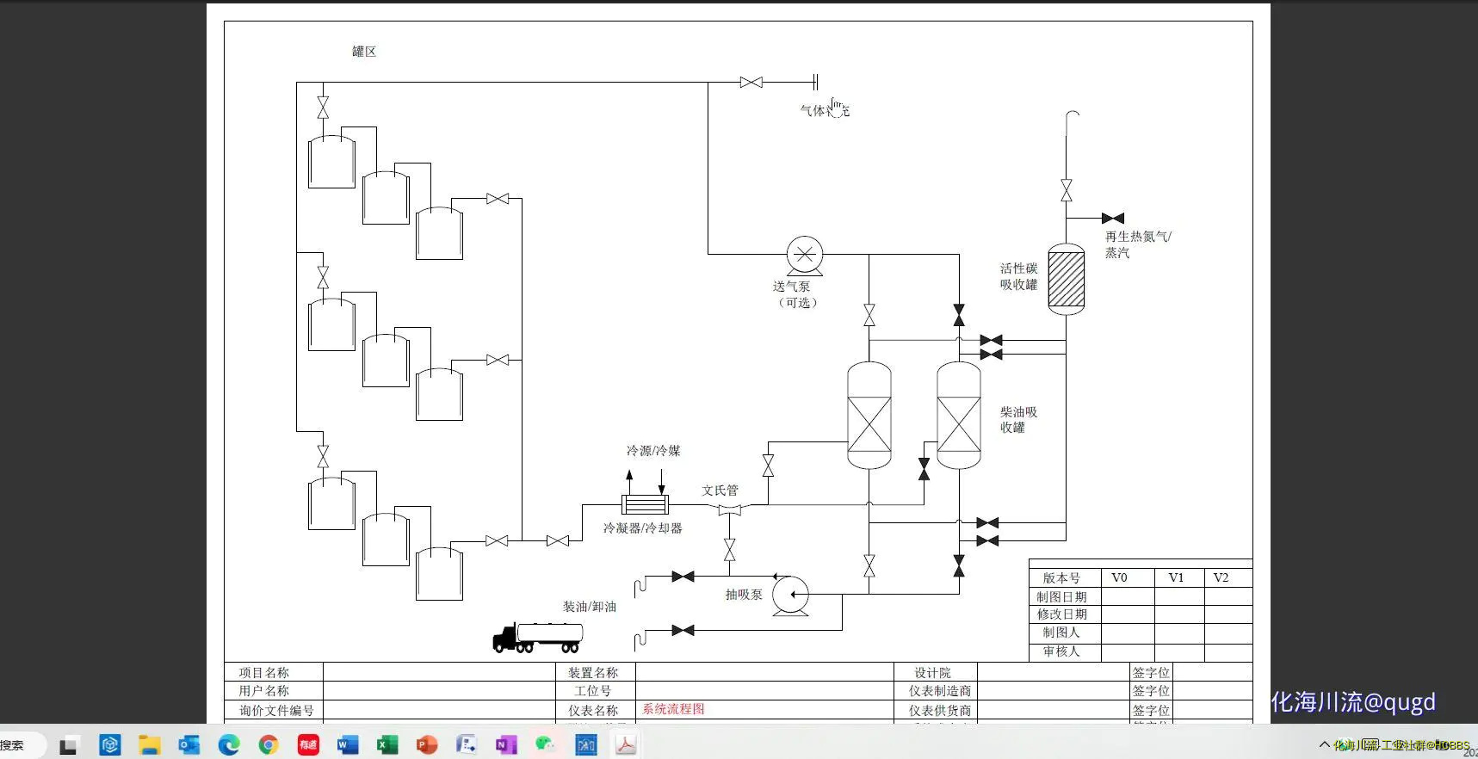Image resolution: width=1478 pixels, height=759 pixels.
Task: Click the 询价文件编号 cell
Action: tap(274, 710)
